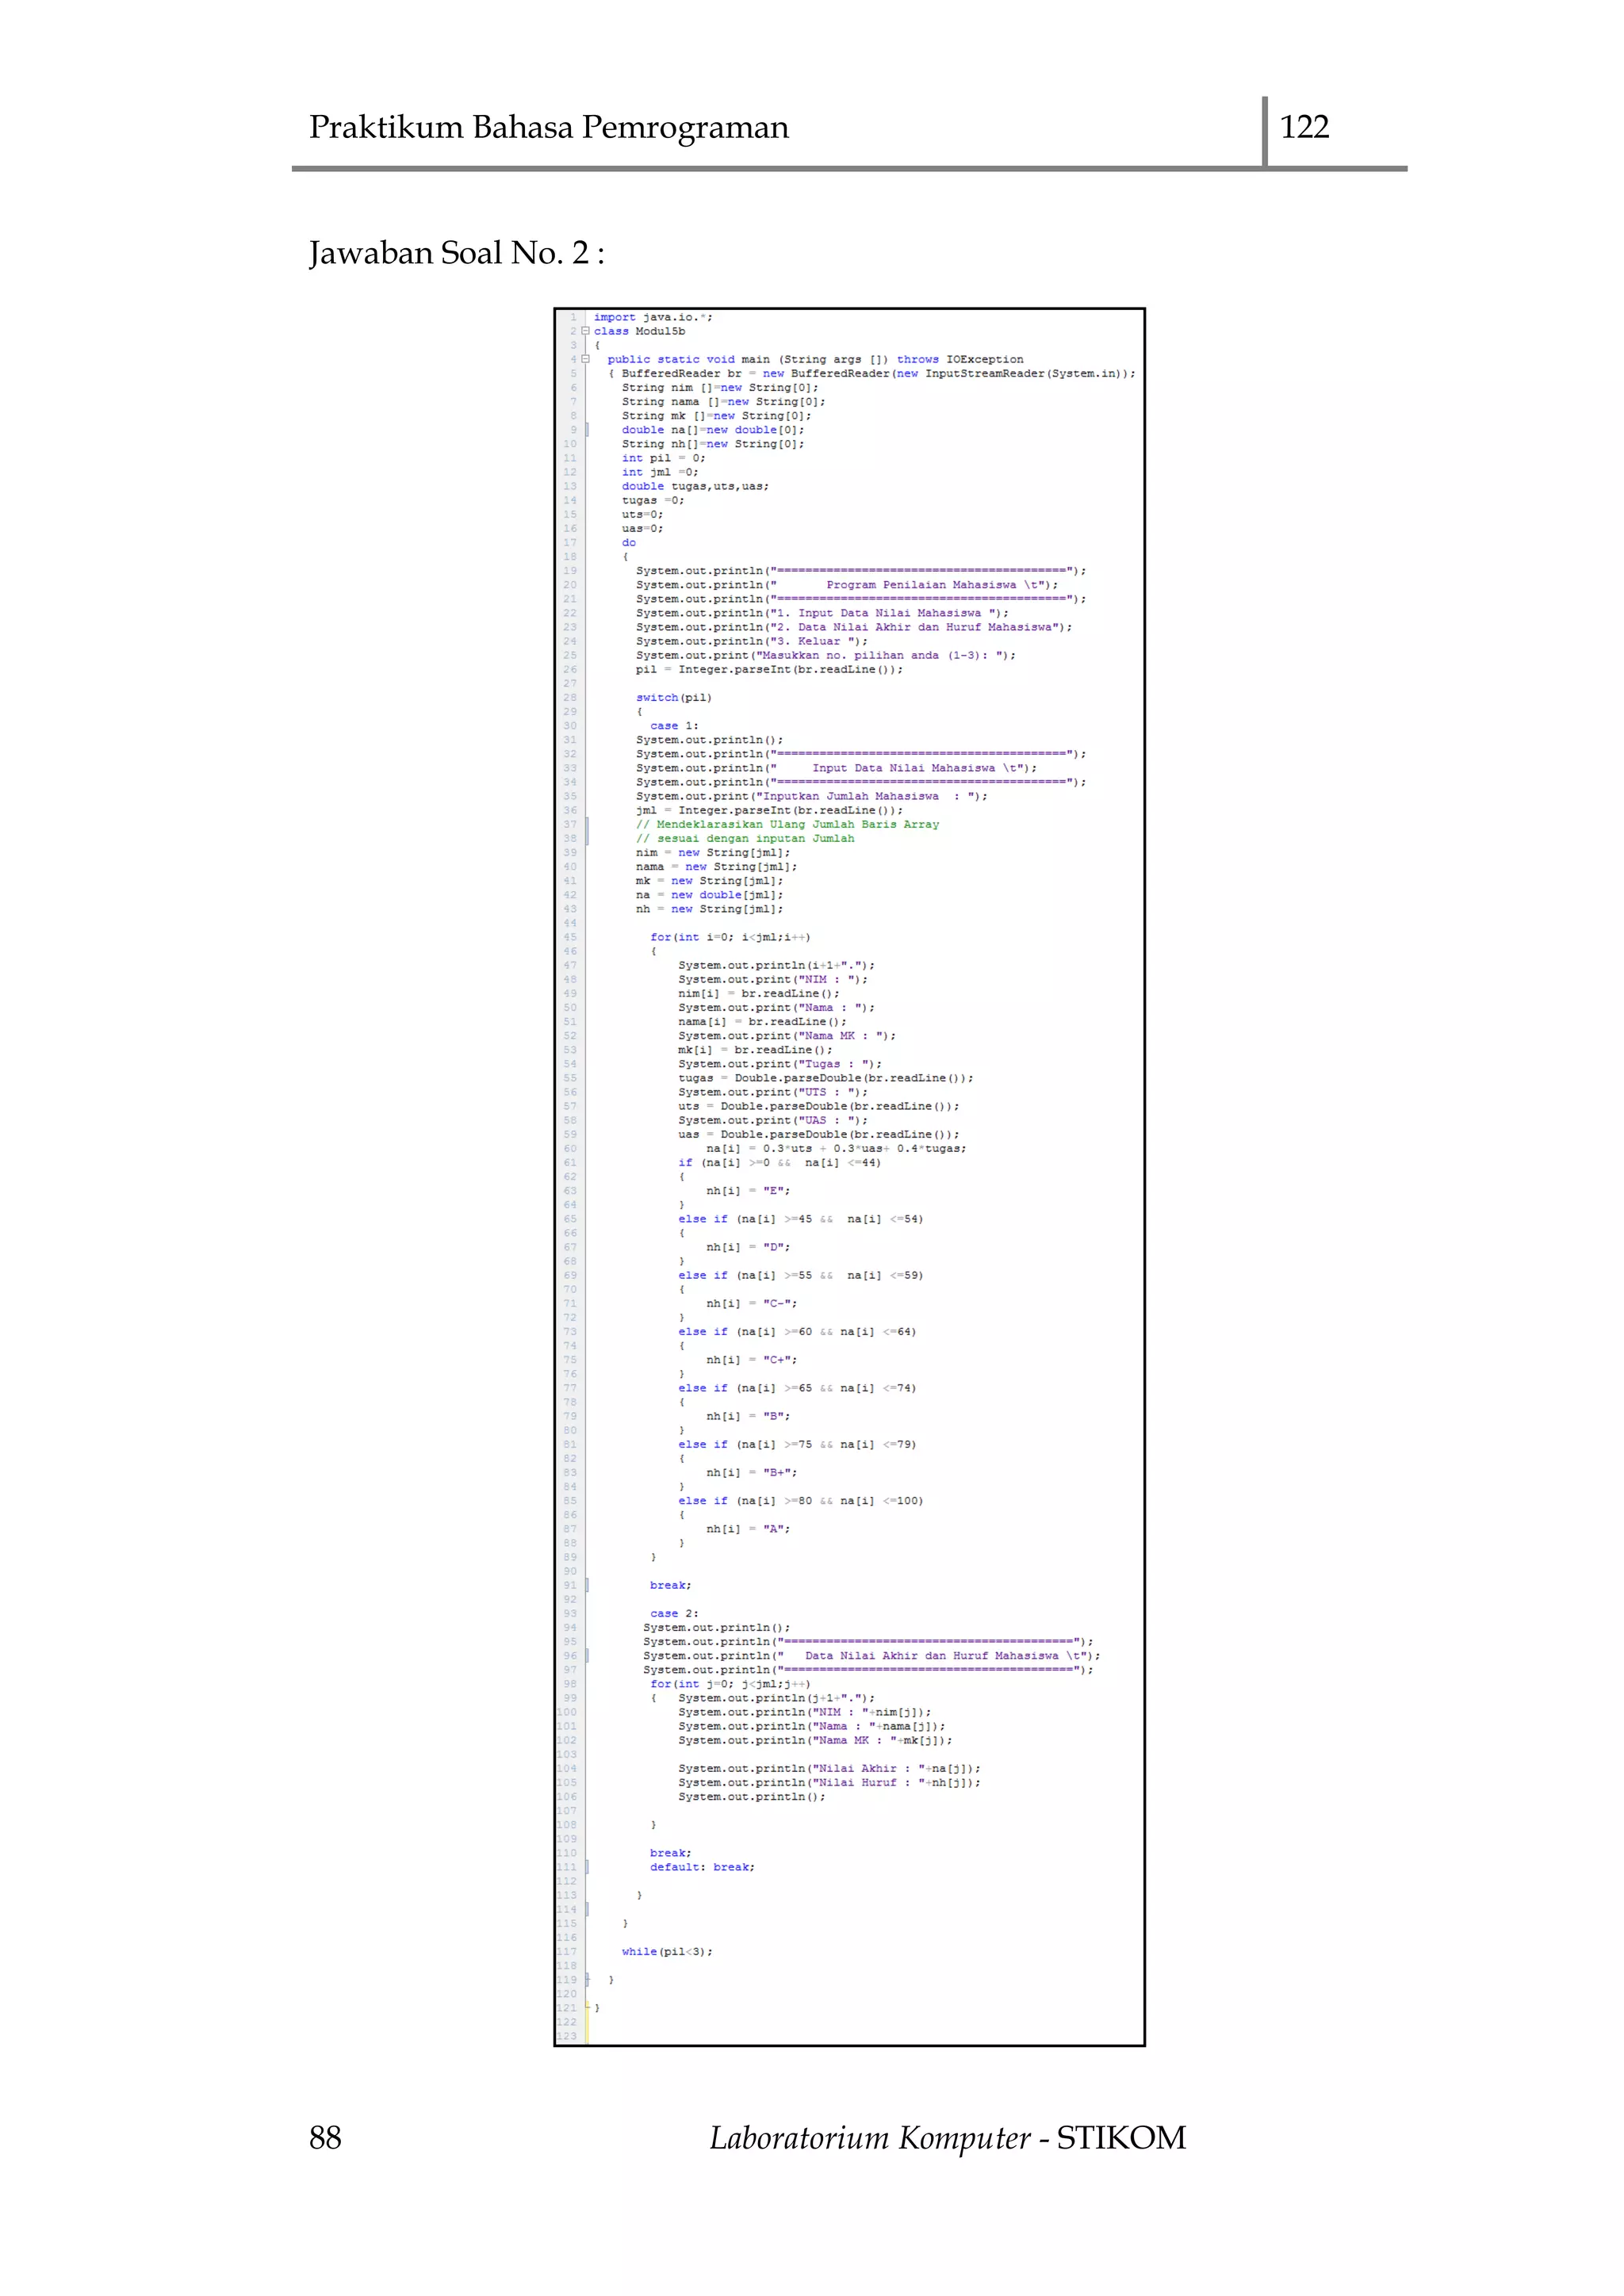Click the page number 122 in header
Image resolution: width=1624 pixels, height=2296 pixels.
tap(1304, 127)
